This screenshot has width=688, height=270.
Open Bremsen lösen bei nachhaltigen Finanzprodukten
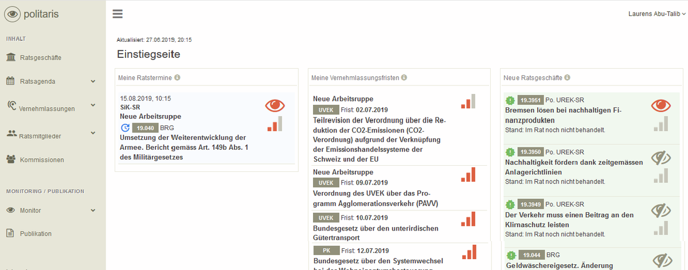pyautogui.click(x=564, y=115)
